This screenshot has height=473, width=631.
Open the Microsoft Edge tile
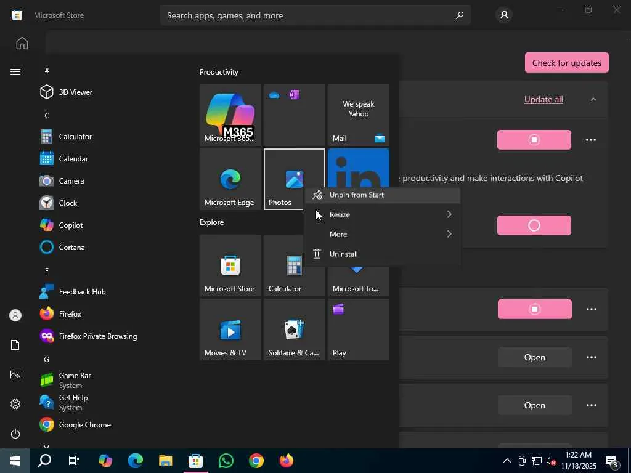230,179
